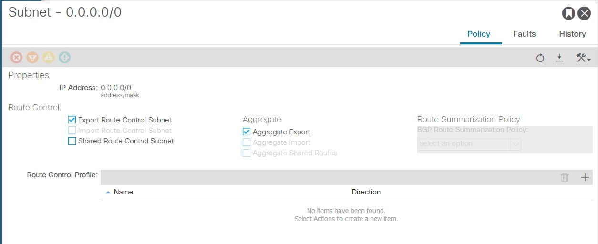Click the download icon in toolbar

(560, 58)
